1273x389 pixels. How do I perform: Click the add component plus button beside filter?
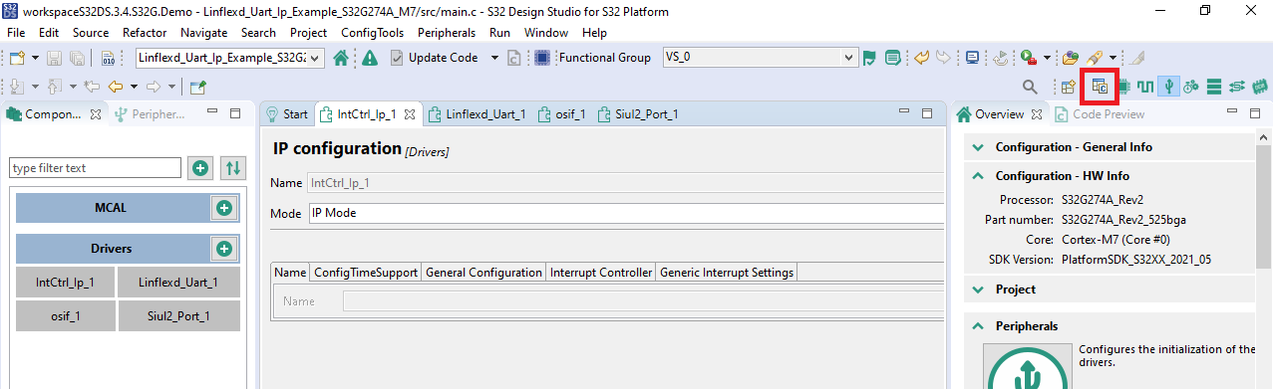tap(200, 168)
